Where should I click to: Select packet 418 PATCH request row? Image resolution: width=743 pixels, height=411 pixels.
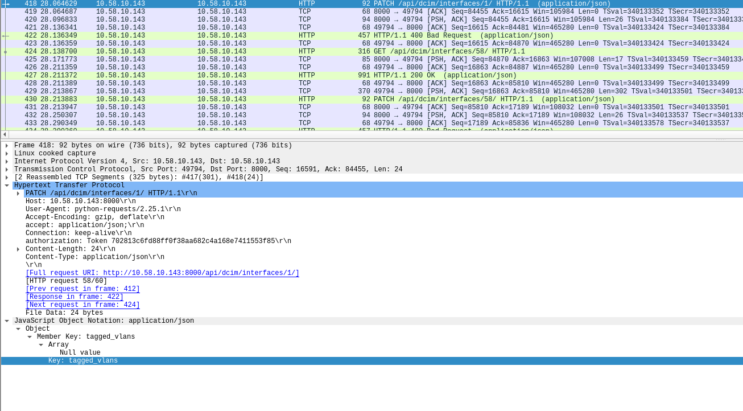coord(371,4)
